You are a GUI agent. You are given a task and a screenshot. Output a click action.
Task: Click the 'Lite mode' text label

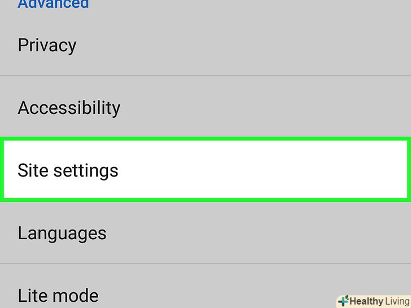pyautogui.click(x=58, y=295)
